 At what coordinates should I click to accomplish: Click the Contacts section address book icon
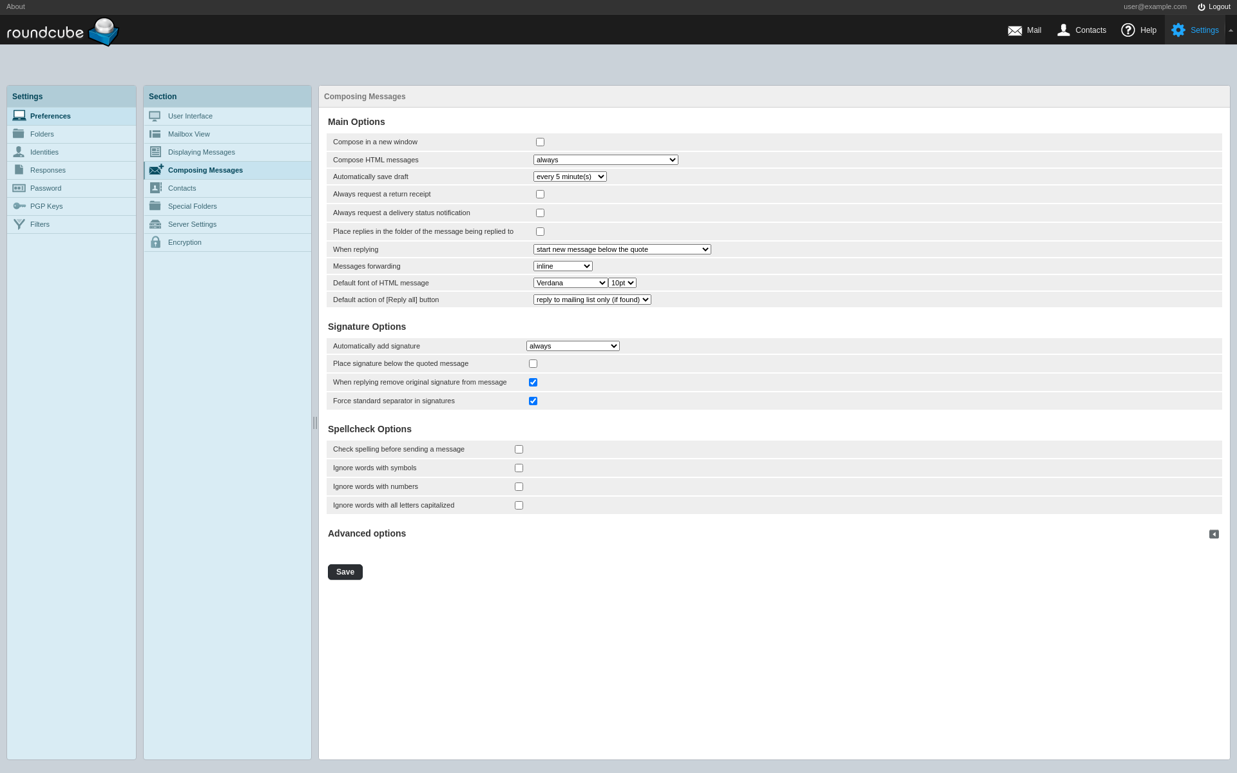click(x=156, y=188)
